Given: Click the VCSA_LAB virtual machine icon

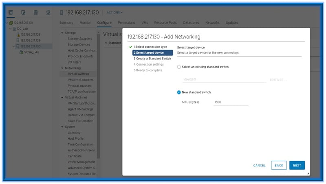Looking at the screenshot, I should tap(21, 52).
